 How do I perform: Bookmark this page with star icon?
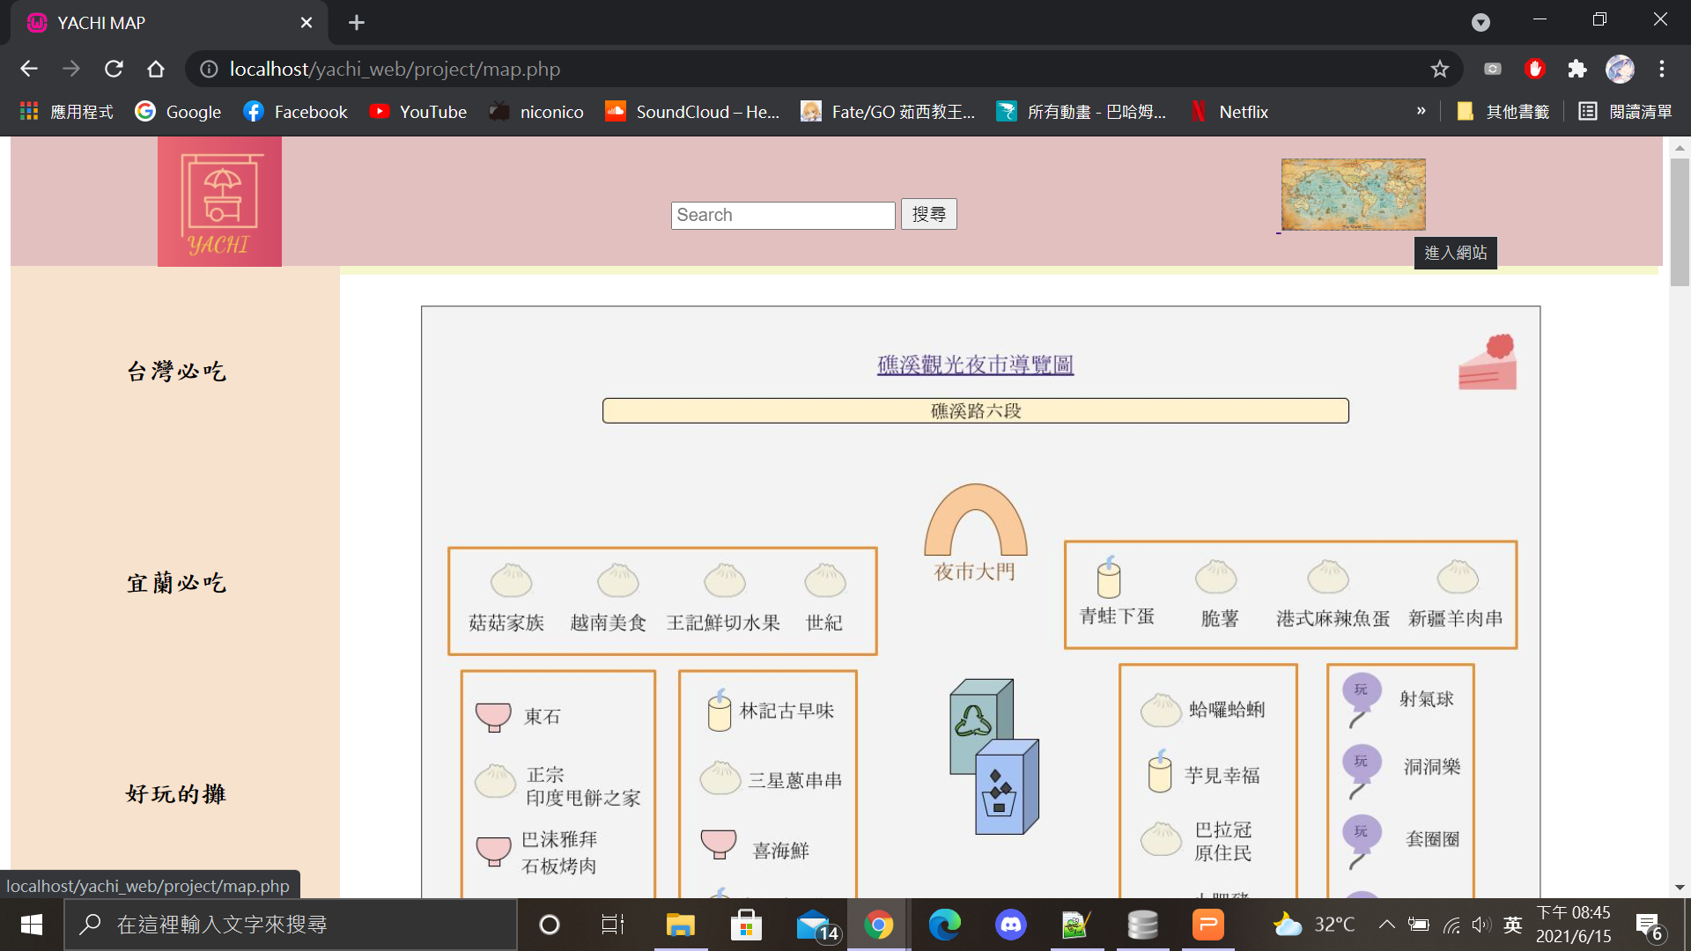point(1440,69)
